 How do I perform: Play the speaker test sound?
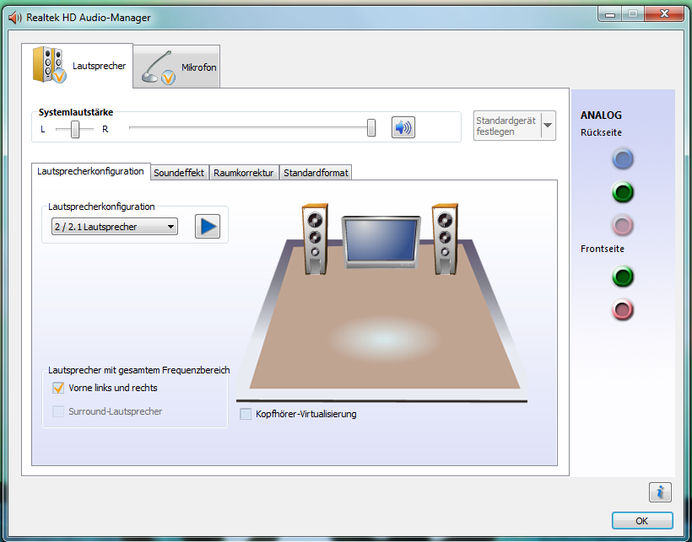click(x=208, y=227)
